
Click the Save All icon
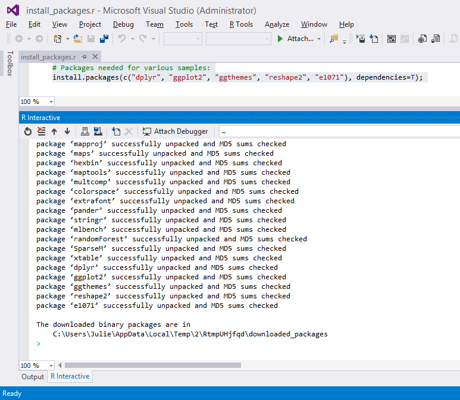(104, 39)
